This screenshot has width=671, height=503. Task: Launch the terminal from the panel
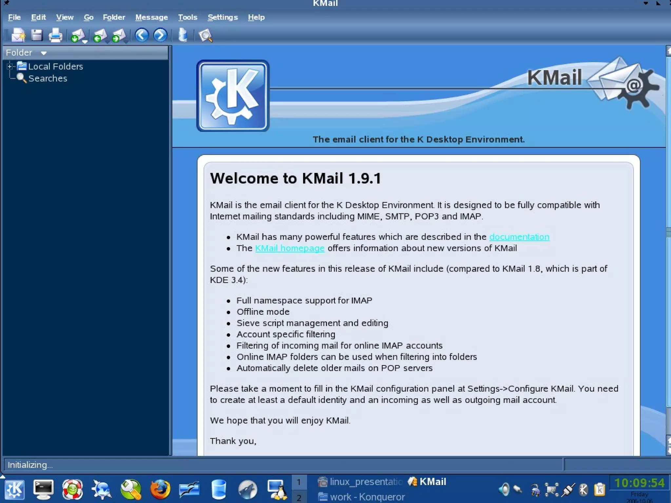43,490
